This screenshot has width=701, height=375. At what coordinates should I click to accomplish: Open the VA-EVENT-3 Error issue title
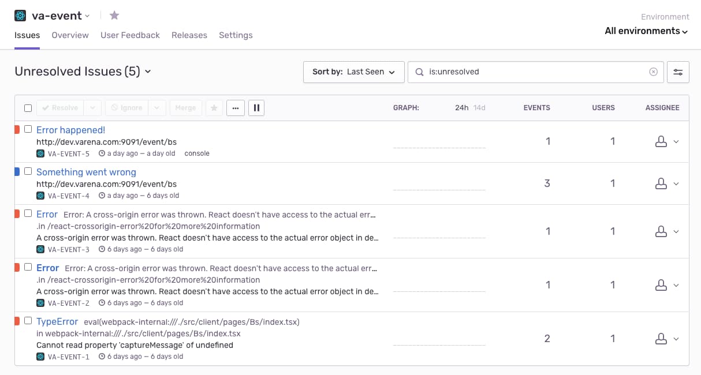(x=47, y=215)
